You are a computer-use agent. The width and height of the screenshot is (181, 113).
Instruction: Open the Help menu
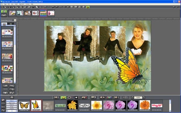tap(32, 4)
